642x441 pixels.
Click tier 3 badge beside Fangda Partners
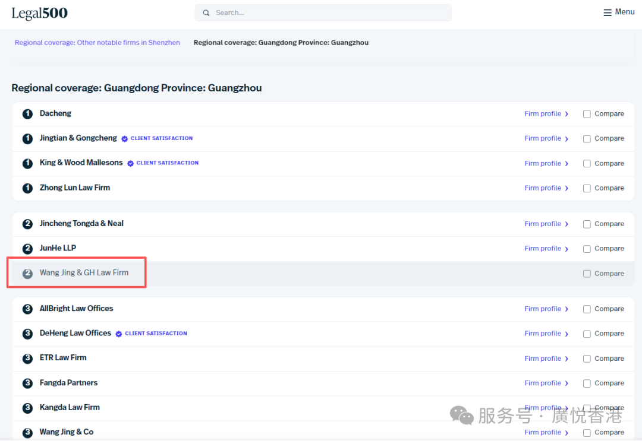click(x=27, y=383)
